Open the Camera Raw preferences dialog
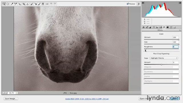Viewport: 183px width, 103px height. tap(47, 4)
